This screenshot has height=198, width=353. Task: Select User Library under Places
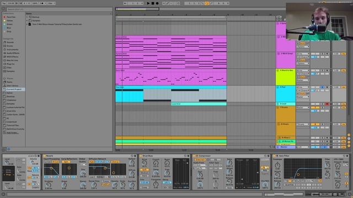click(x=12, y=86)
